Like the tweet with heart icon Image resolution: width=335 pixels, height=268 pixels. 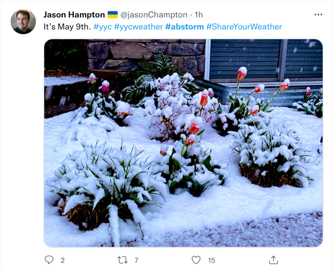pos(196,260)
